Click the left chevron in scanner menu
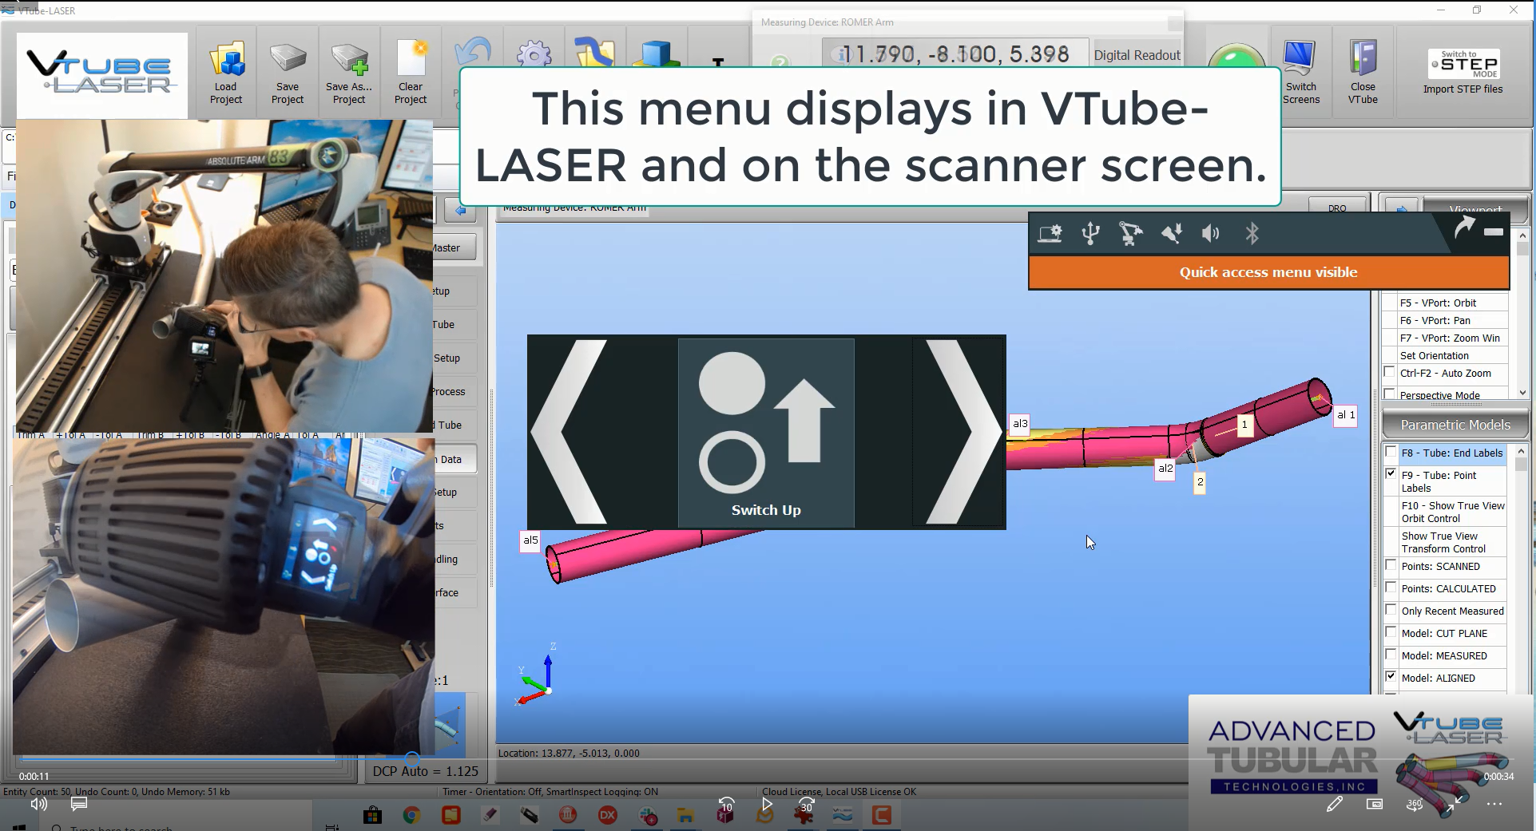Screen dimensions: 1536x831 point(570,432)
